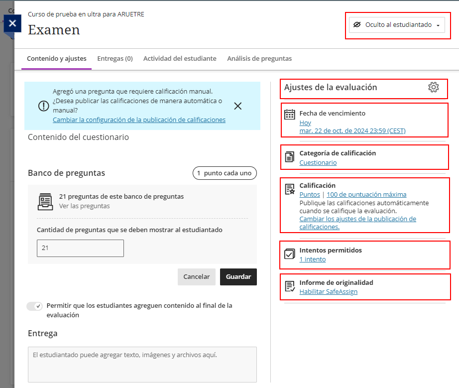Click the Entrega text area

click(x=142, y=364)
